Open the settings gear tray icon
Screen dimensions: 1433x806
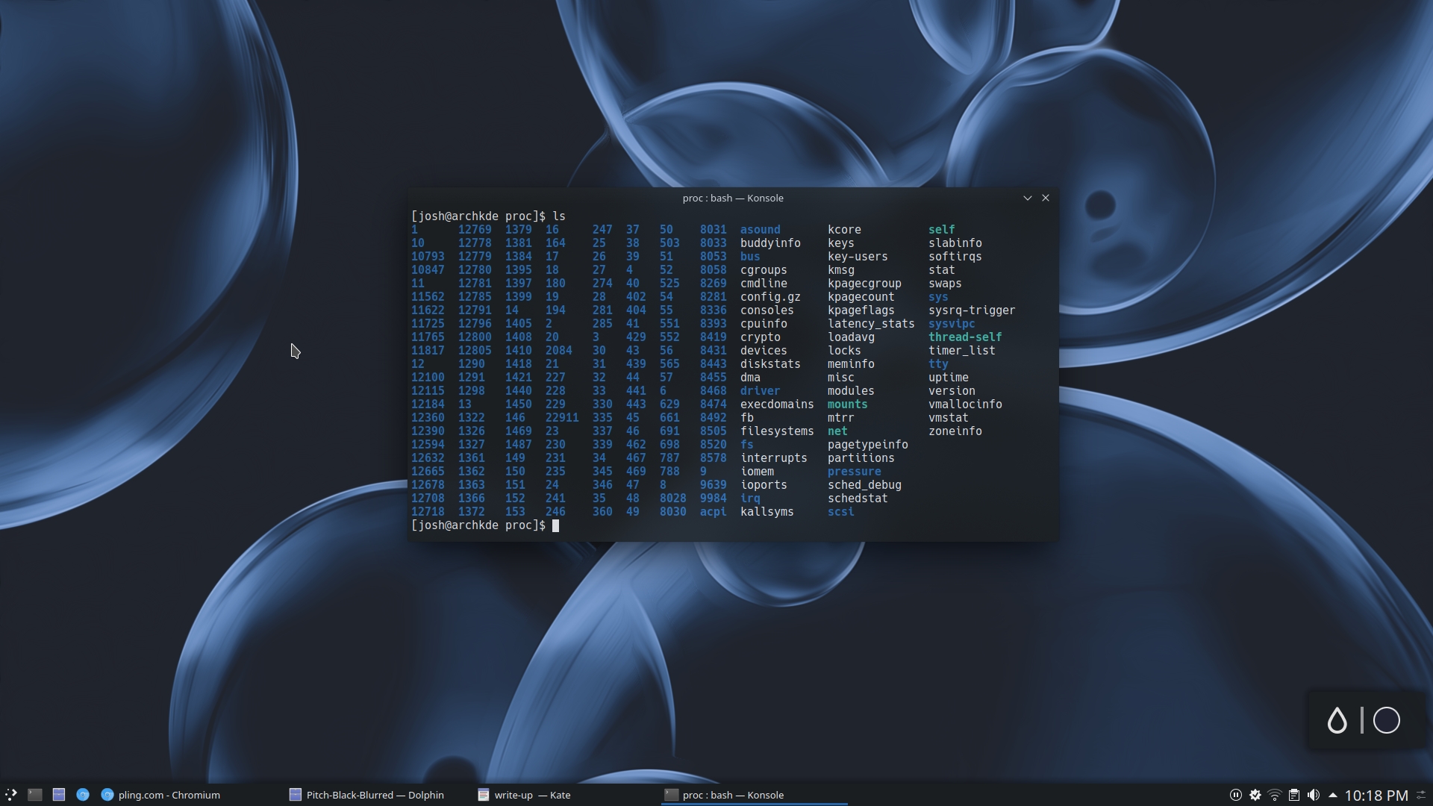(1255, 795)
